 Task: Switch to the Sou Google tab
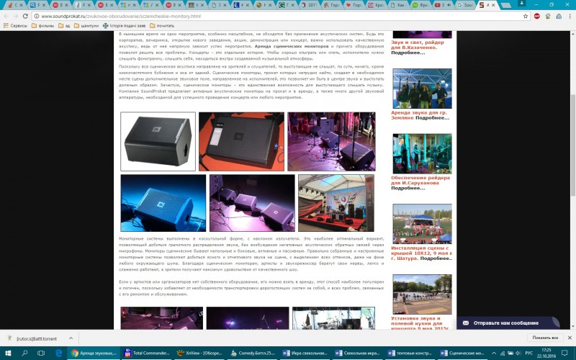pyautogui.click(x=464, y=5)
